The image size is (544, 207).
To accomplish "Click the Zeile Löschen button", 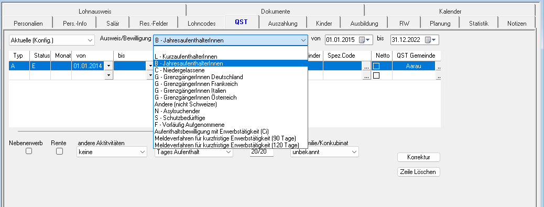I will tap(419, 172).
